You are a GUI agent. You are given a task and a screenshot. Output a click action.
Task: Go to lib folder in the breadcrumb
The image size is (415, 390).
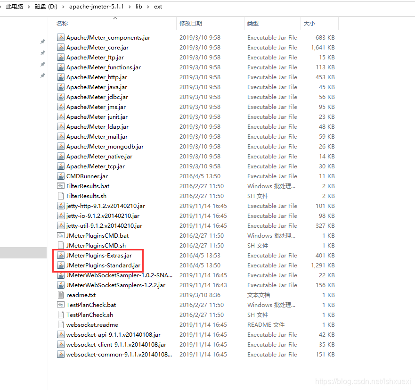click(138, 7)
